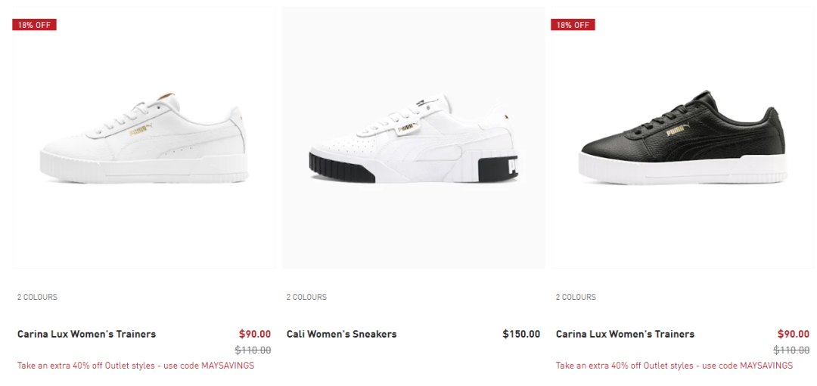Click MAYSAVINGS promo text under white trainer
The image size is (817, 386).
tap(135, 366)
